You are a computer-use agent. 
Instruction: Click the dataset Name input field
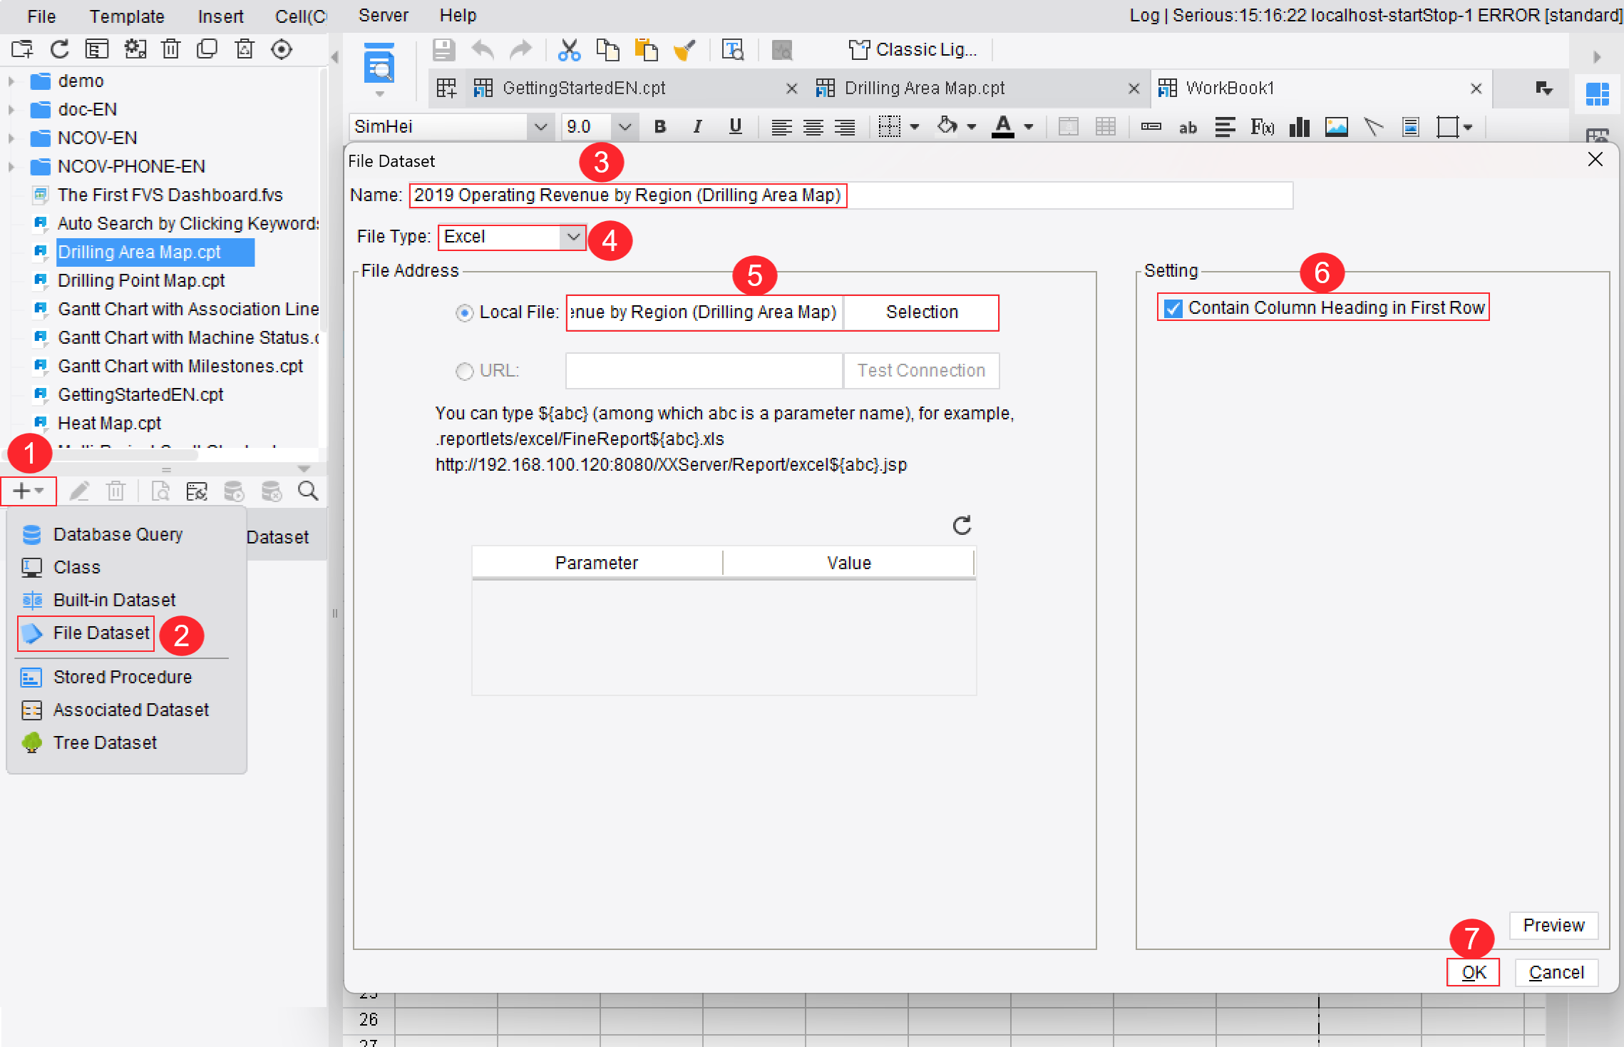[x=850, y=195]
